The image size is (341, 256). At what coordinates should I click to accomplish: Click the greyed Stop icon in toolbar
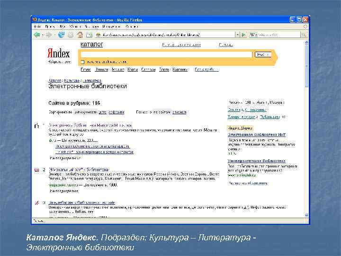click(x=71, y=35)
